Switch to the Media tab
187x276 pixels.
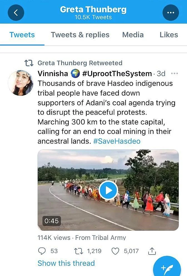point(133,35)
